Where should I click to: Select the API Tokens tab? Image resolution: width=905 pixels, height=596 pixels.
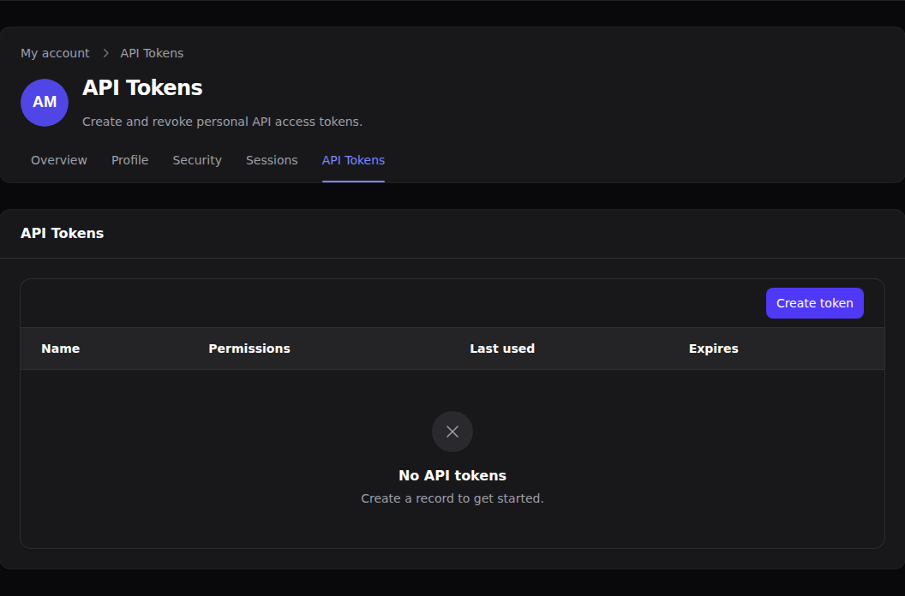353,160
